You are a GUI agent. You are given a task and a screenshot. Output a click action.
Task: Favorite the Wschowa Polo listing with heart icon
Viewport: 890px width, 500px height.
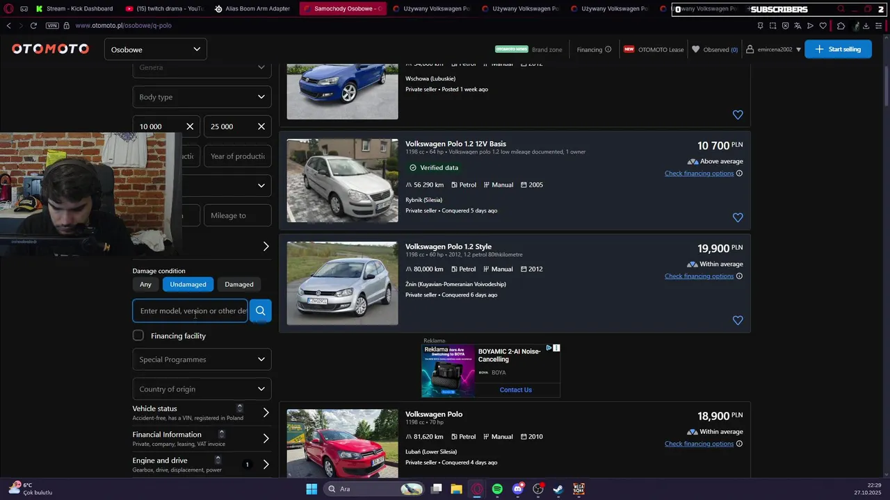(x=738, y=115)
